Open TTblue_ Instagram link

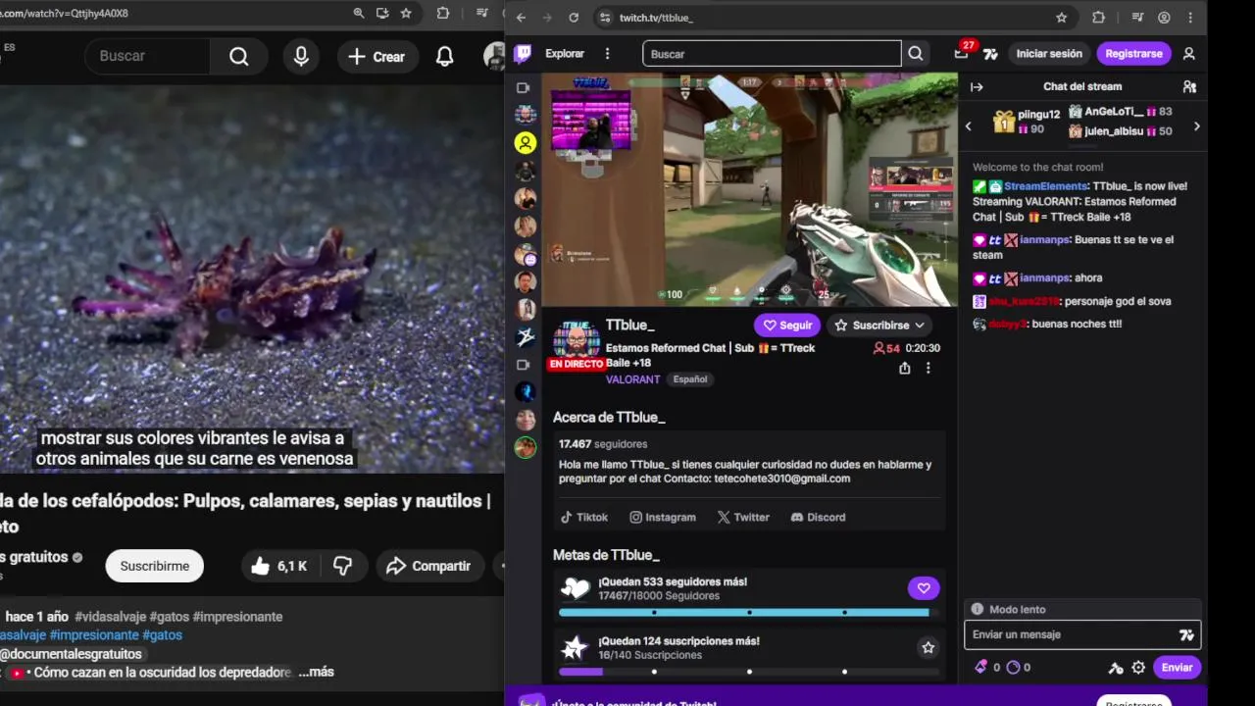(663, 517)
